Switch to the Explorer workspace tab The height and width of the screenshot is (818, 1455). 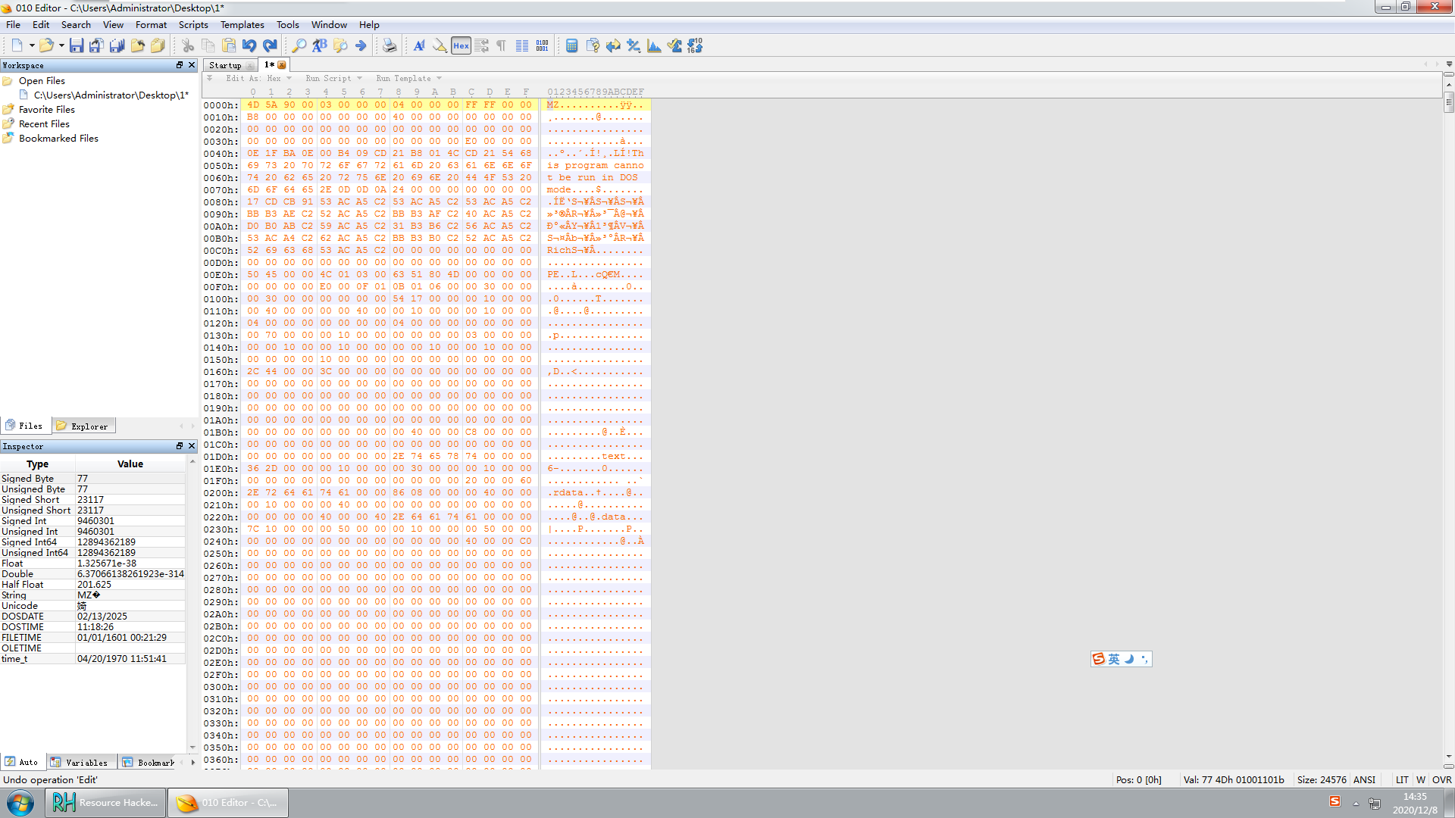click(84, 426)
